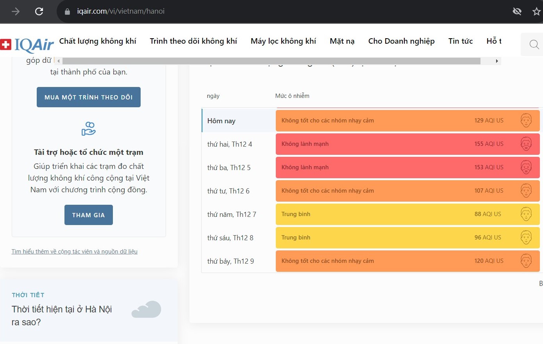Click Tài trợ hoặc tổ chức một trạm heading

click(x=89, y=152)
